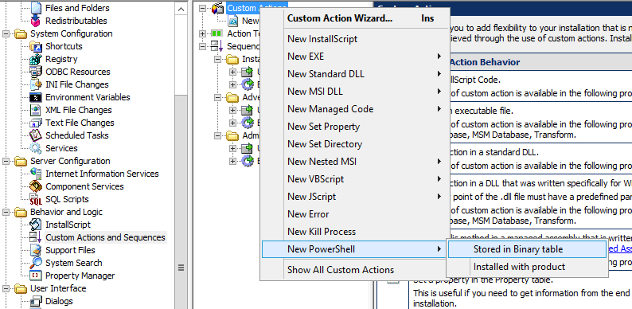Open the New Managed Code submenu arrow

[439, 109]
